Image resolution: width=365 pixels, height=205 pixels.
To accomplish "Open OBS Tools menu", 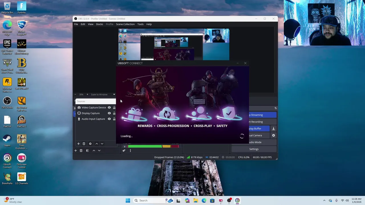I will coord(140,24).
